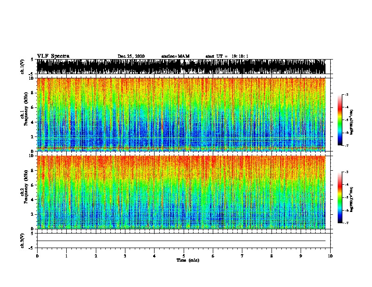Click the 'VLF Spectra' title text

coord(53,56)
